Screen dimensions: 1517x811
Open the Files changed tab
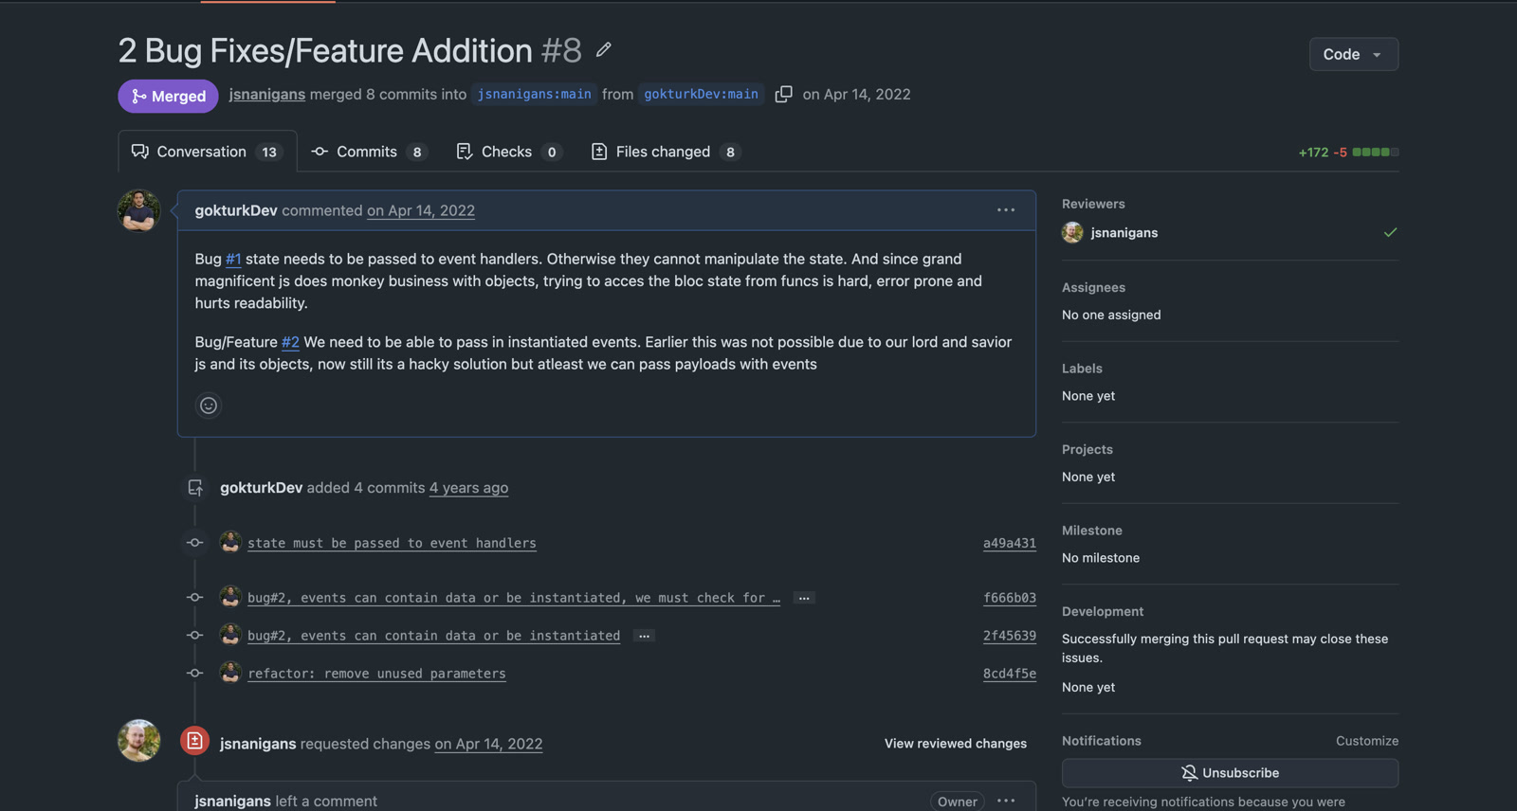(x=666, y=152)
